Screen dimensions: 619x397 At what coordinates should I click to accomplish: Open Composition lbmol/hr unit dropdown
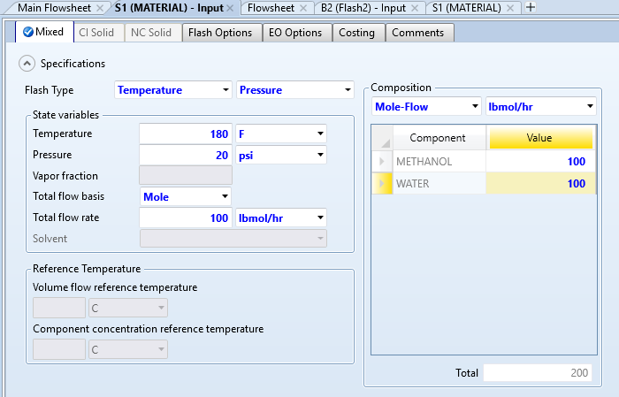coord(590,106)
